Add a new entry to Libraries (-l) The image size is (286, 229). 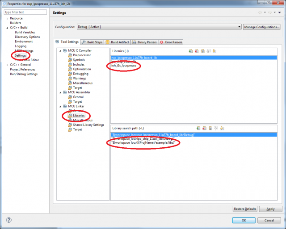[190, 51]
